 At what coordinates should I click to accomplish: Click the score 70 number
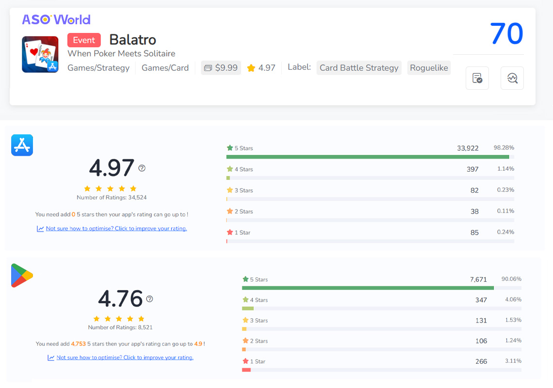(x=506, y=34)
